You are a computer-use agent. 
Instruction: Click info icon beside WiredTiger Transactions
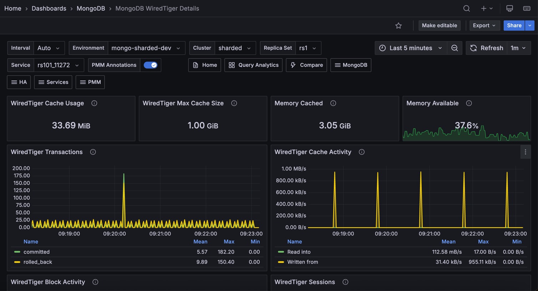[93, 152]
